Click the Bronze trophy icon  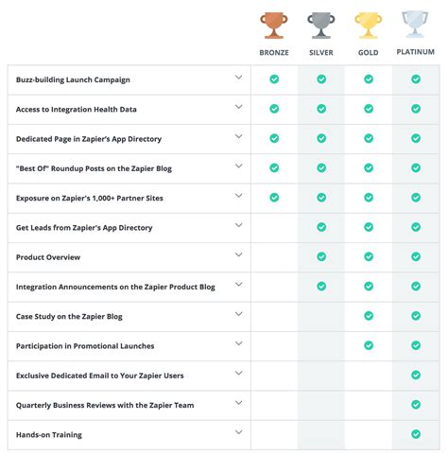274,26
